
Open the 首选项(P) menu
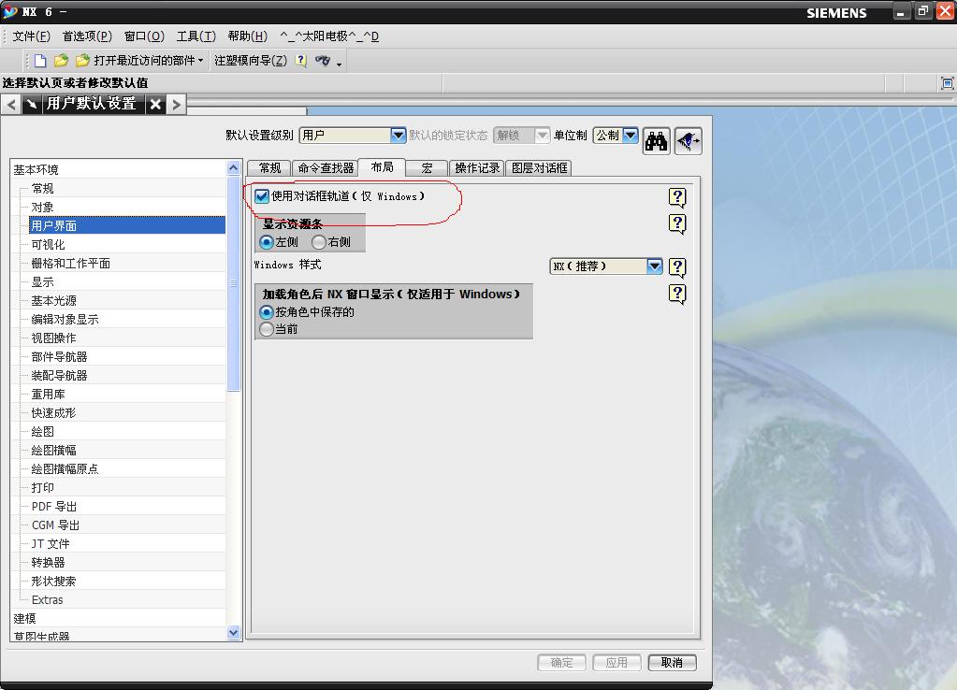pyautogui.click(x=87, y=36)
